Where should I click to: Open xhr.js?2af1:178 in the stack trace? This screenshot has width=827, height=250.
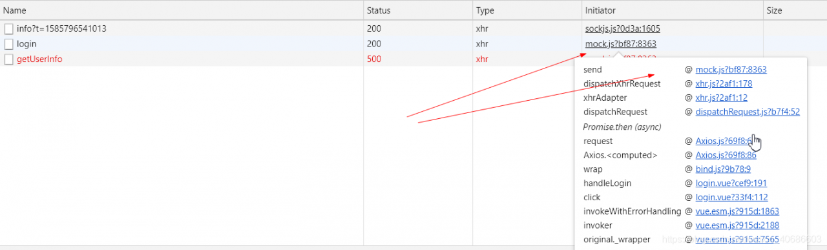tap(724, 84)
